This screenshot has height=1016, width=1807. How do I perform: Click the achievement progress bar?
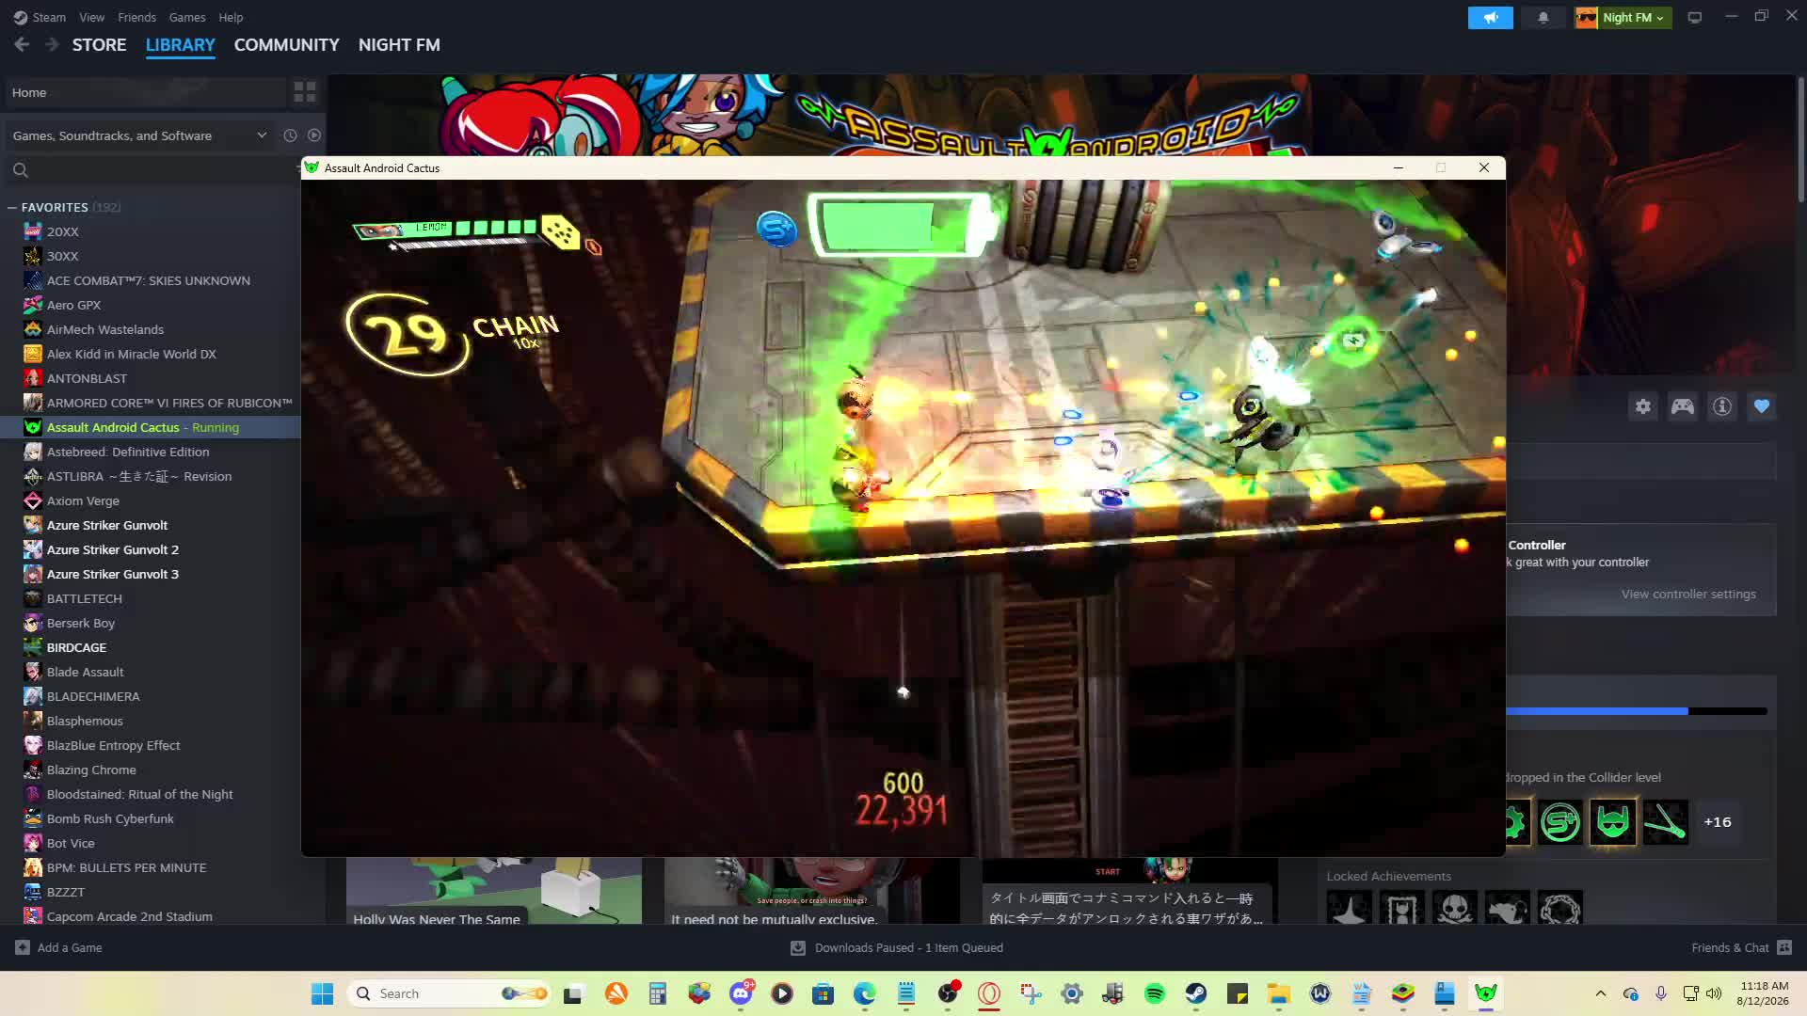1637,711
